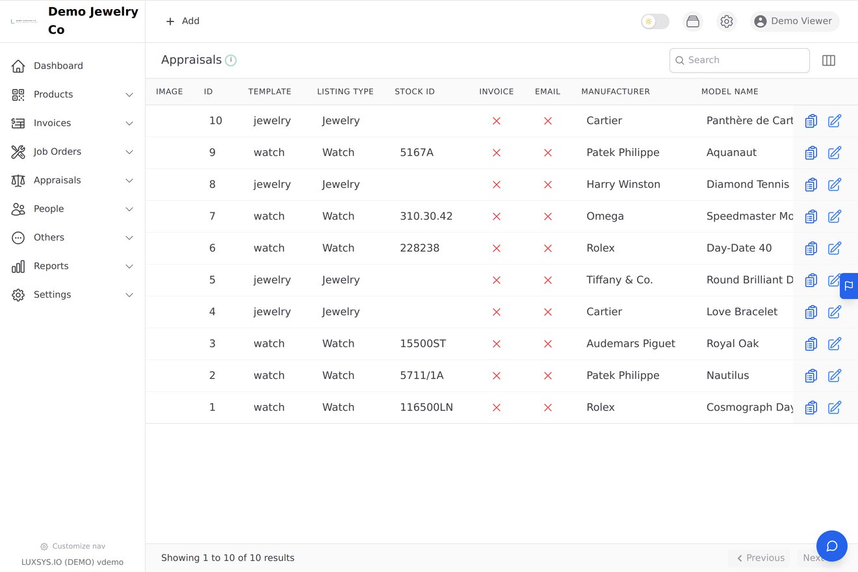
Task: Click the blue flag side tab
Action: (849, 286)
